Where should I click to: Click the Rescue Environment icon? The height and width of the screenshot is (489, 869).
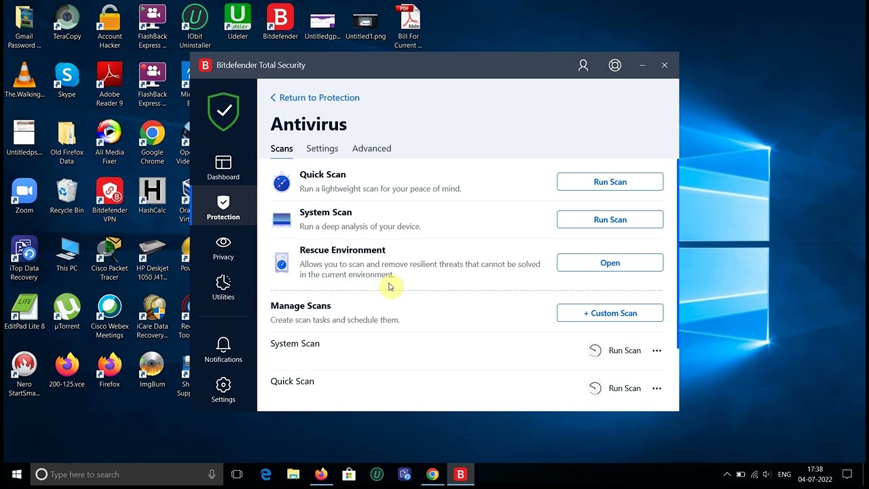(282, 263)
